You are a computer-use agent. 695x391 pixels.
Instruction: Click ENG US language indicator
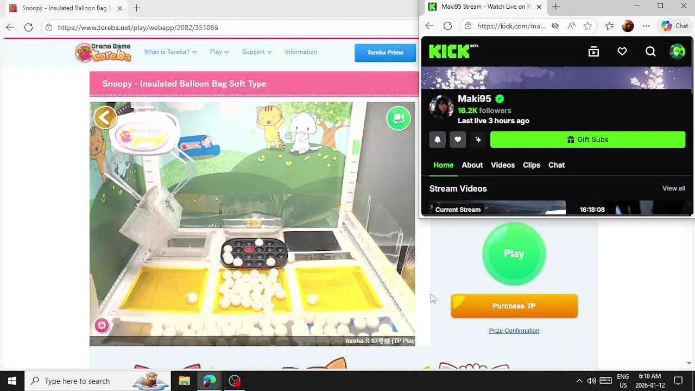click(x=623, y=381)
